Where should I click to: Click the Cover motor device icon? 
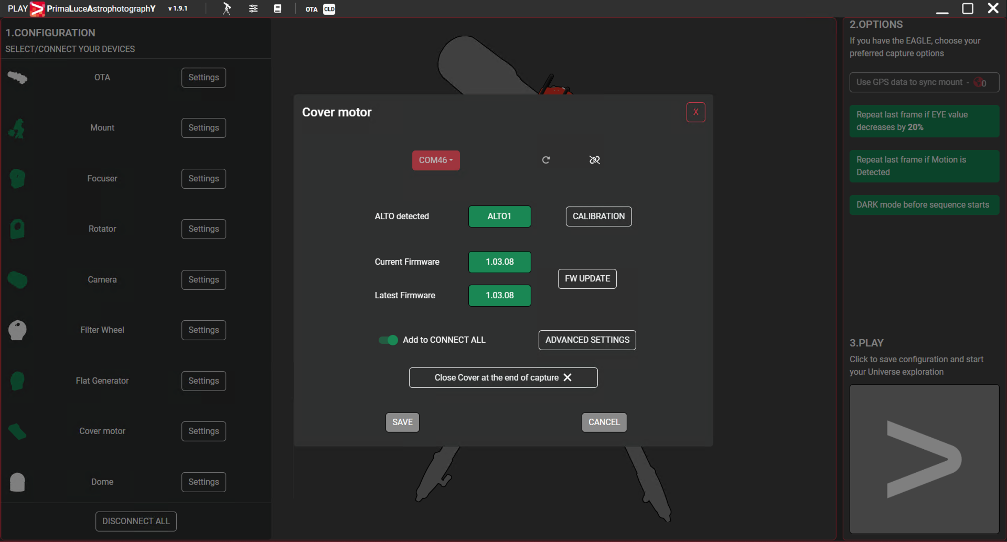[x=17, y=431]
